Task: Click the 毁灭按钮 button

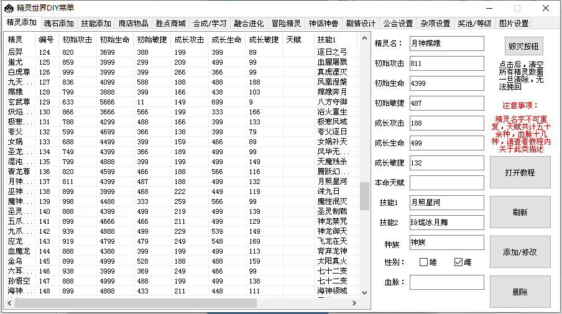Action: pyautogui.click(x=523, y=46)
